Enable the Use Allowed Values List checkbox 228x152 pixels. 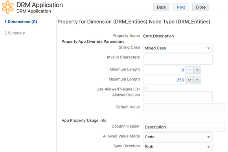(145, 88)
